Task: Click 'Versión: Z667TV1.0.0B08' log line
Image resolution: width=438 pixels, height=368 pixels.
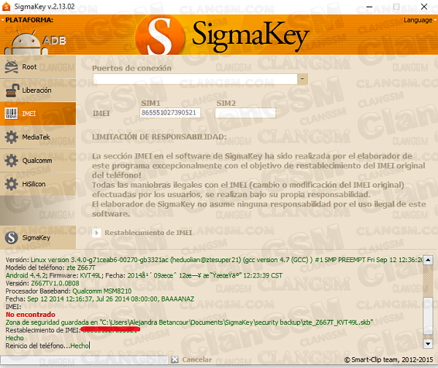Action: 42,283
